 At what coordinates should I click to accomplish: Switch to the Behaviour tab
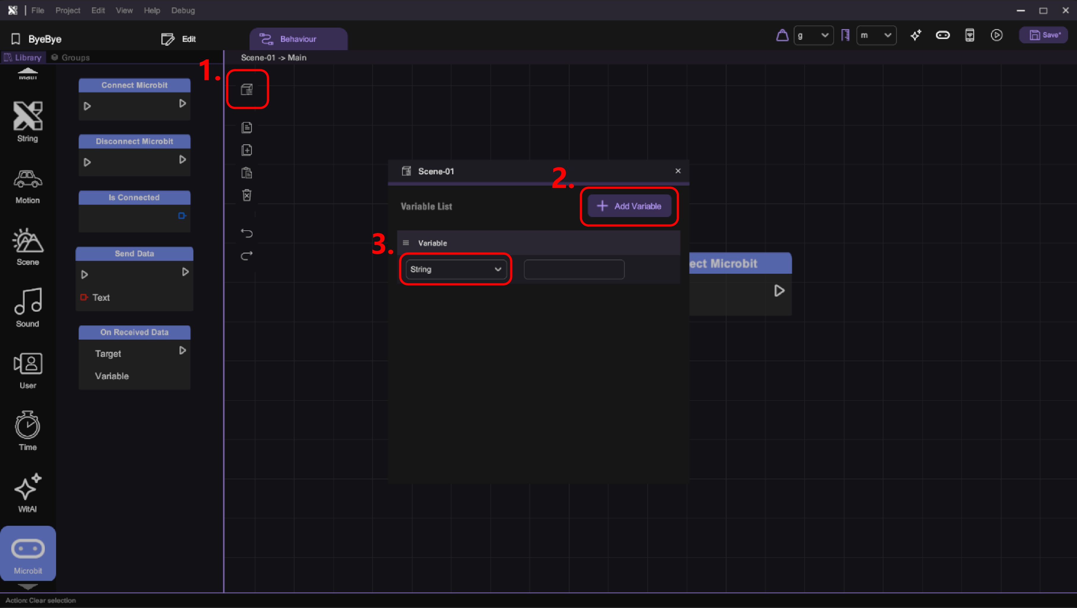pyautogui.click(x=298, y=39)
